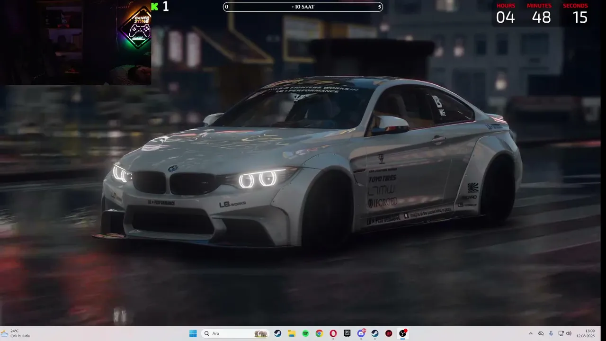Click the taskbar search box labeled Ara
Image resolution: width=606 pixels, height=341 pixels.
[x=236, y=333]
